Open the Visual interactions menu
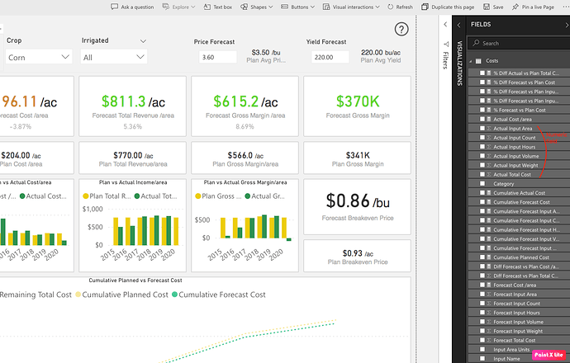The height and width of the screenshot is (363, 570). pos(351,7)
